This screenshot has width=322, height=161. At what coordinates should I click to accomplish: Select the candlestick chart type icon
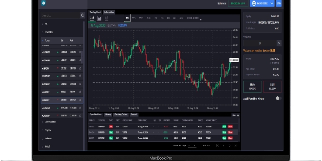pos(92,18)
